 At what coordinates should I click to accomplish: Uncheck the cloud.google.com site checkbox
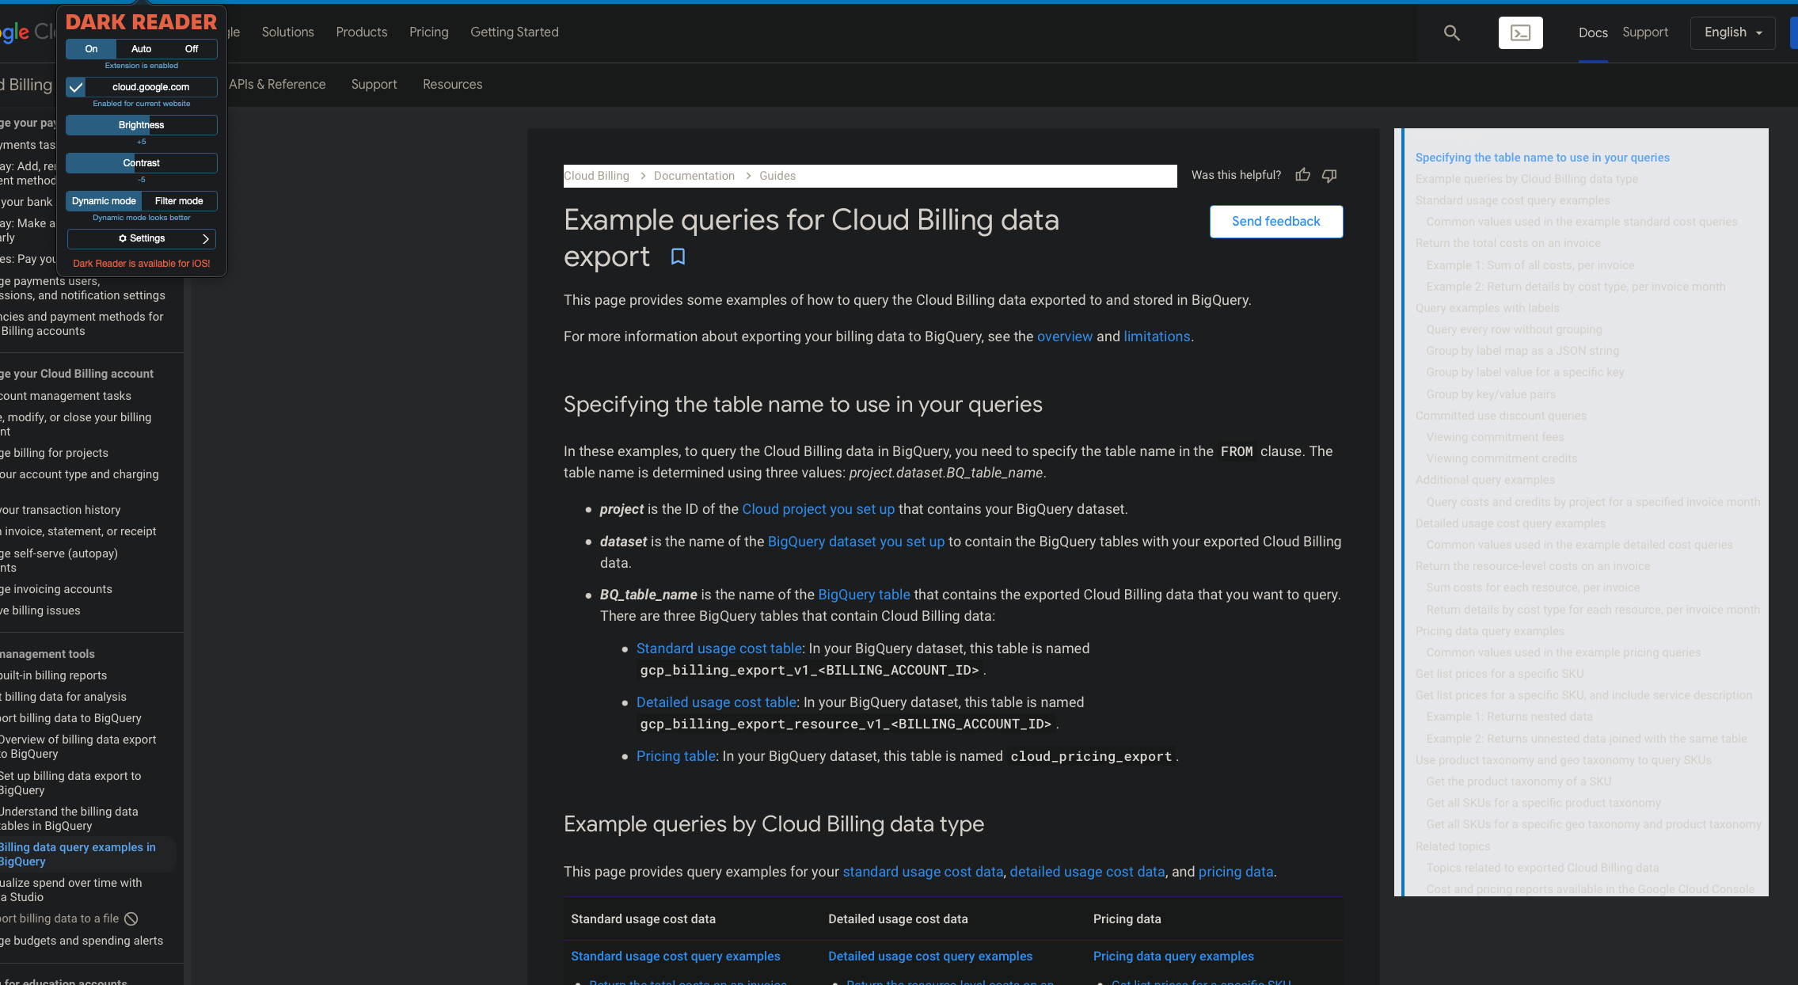pos(75,87)
